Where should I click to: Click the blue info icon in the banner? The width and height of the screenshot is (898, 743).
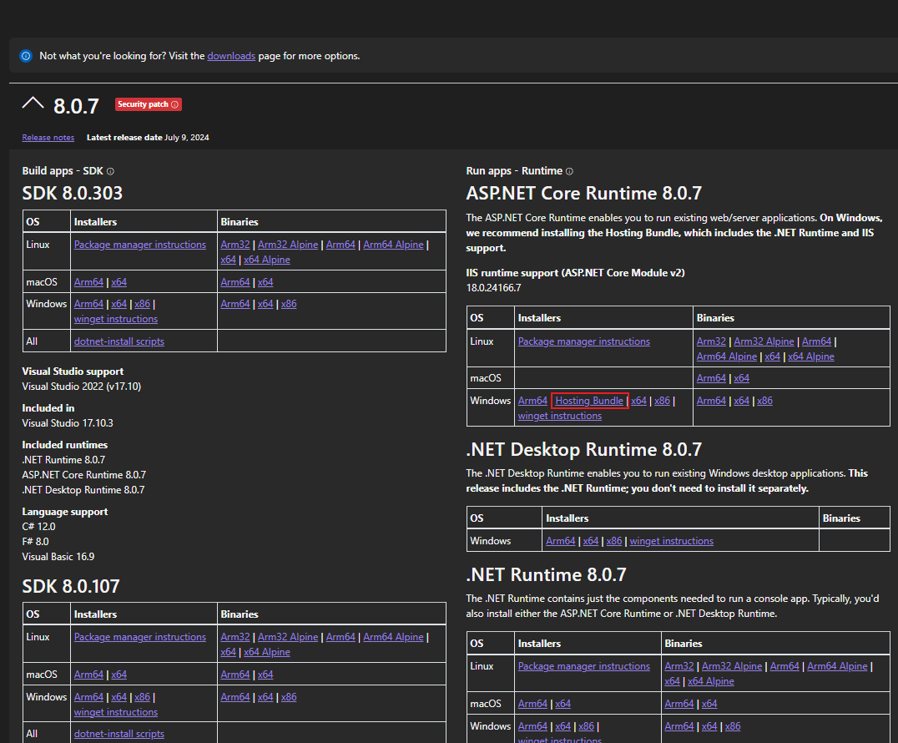(x=26, y=56)
